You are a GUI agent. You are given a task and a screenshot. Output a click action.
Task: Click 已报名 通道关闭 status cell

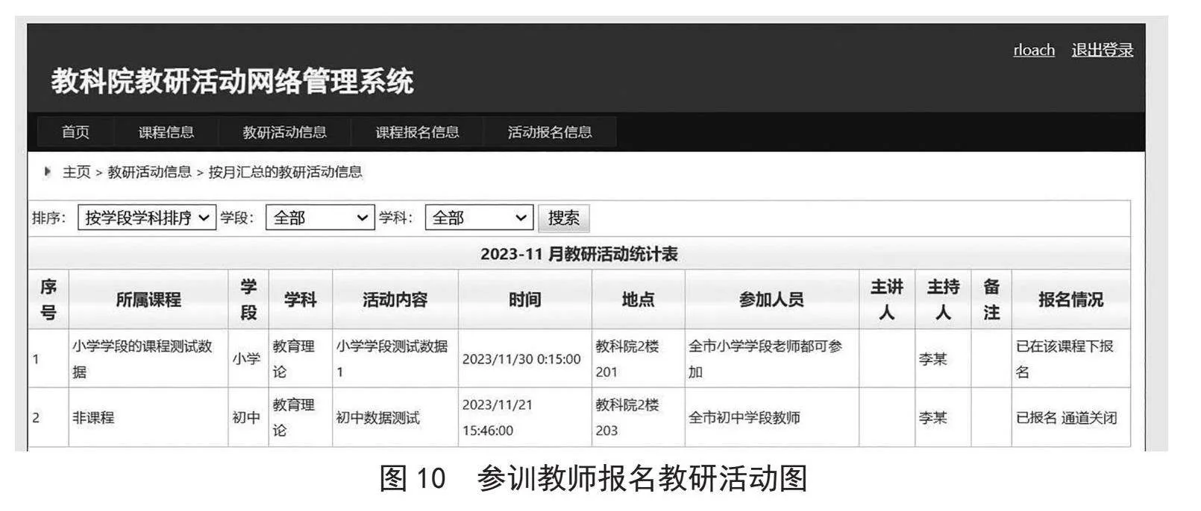coord(1071,417)
